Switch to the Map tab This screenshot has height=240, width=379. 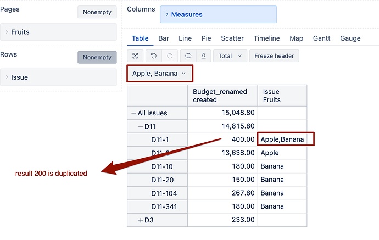point(297,38)
